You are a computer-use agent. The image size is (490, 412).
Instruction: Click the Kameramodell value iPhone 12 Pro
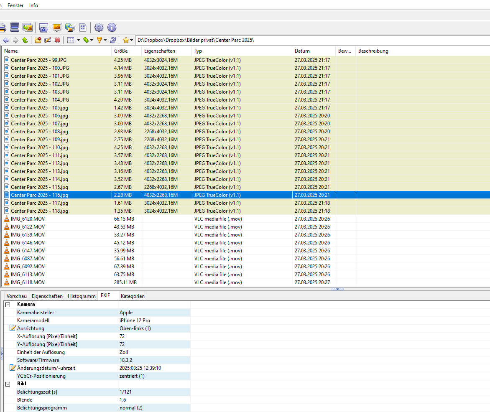(135, 320)
